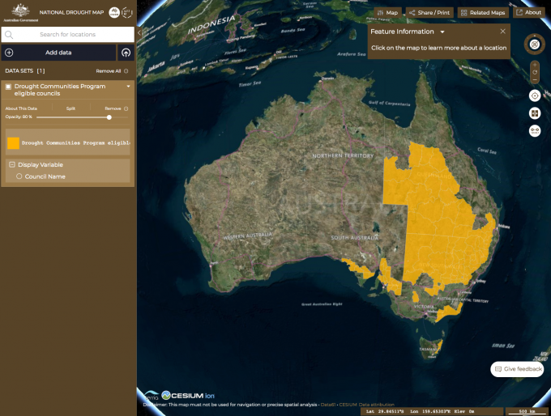
Task: Click the latitude longitude coordinates readout
Action: pyautogui.click(x=433, y=411)
